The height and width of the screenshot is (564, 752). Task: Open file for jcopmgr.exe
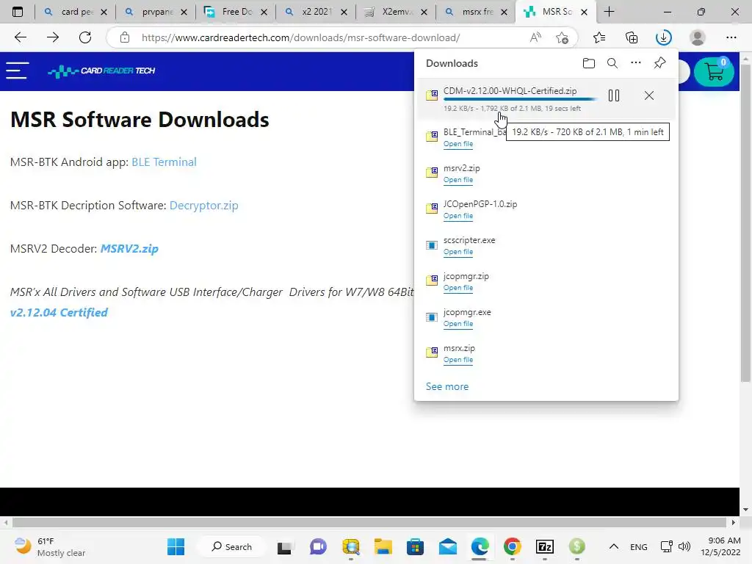point(458,324)
